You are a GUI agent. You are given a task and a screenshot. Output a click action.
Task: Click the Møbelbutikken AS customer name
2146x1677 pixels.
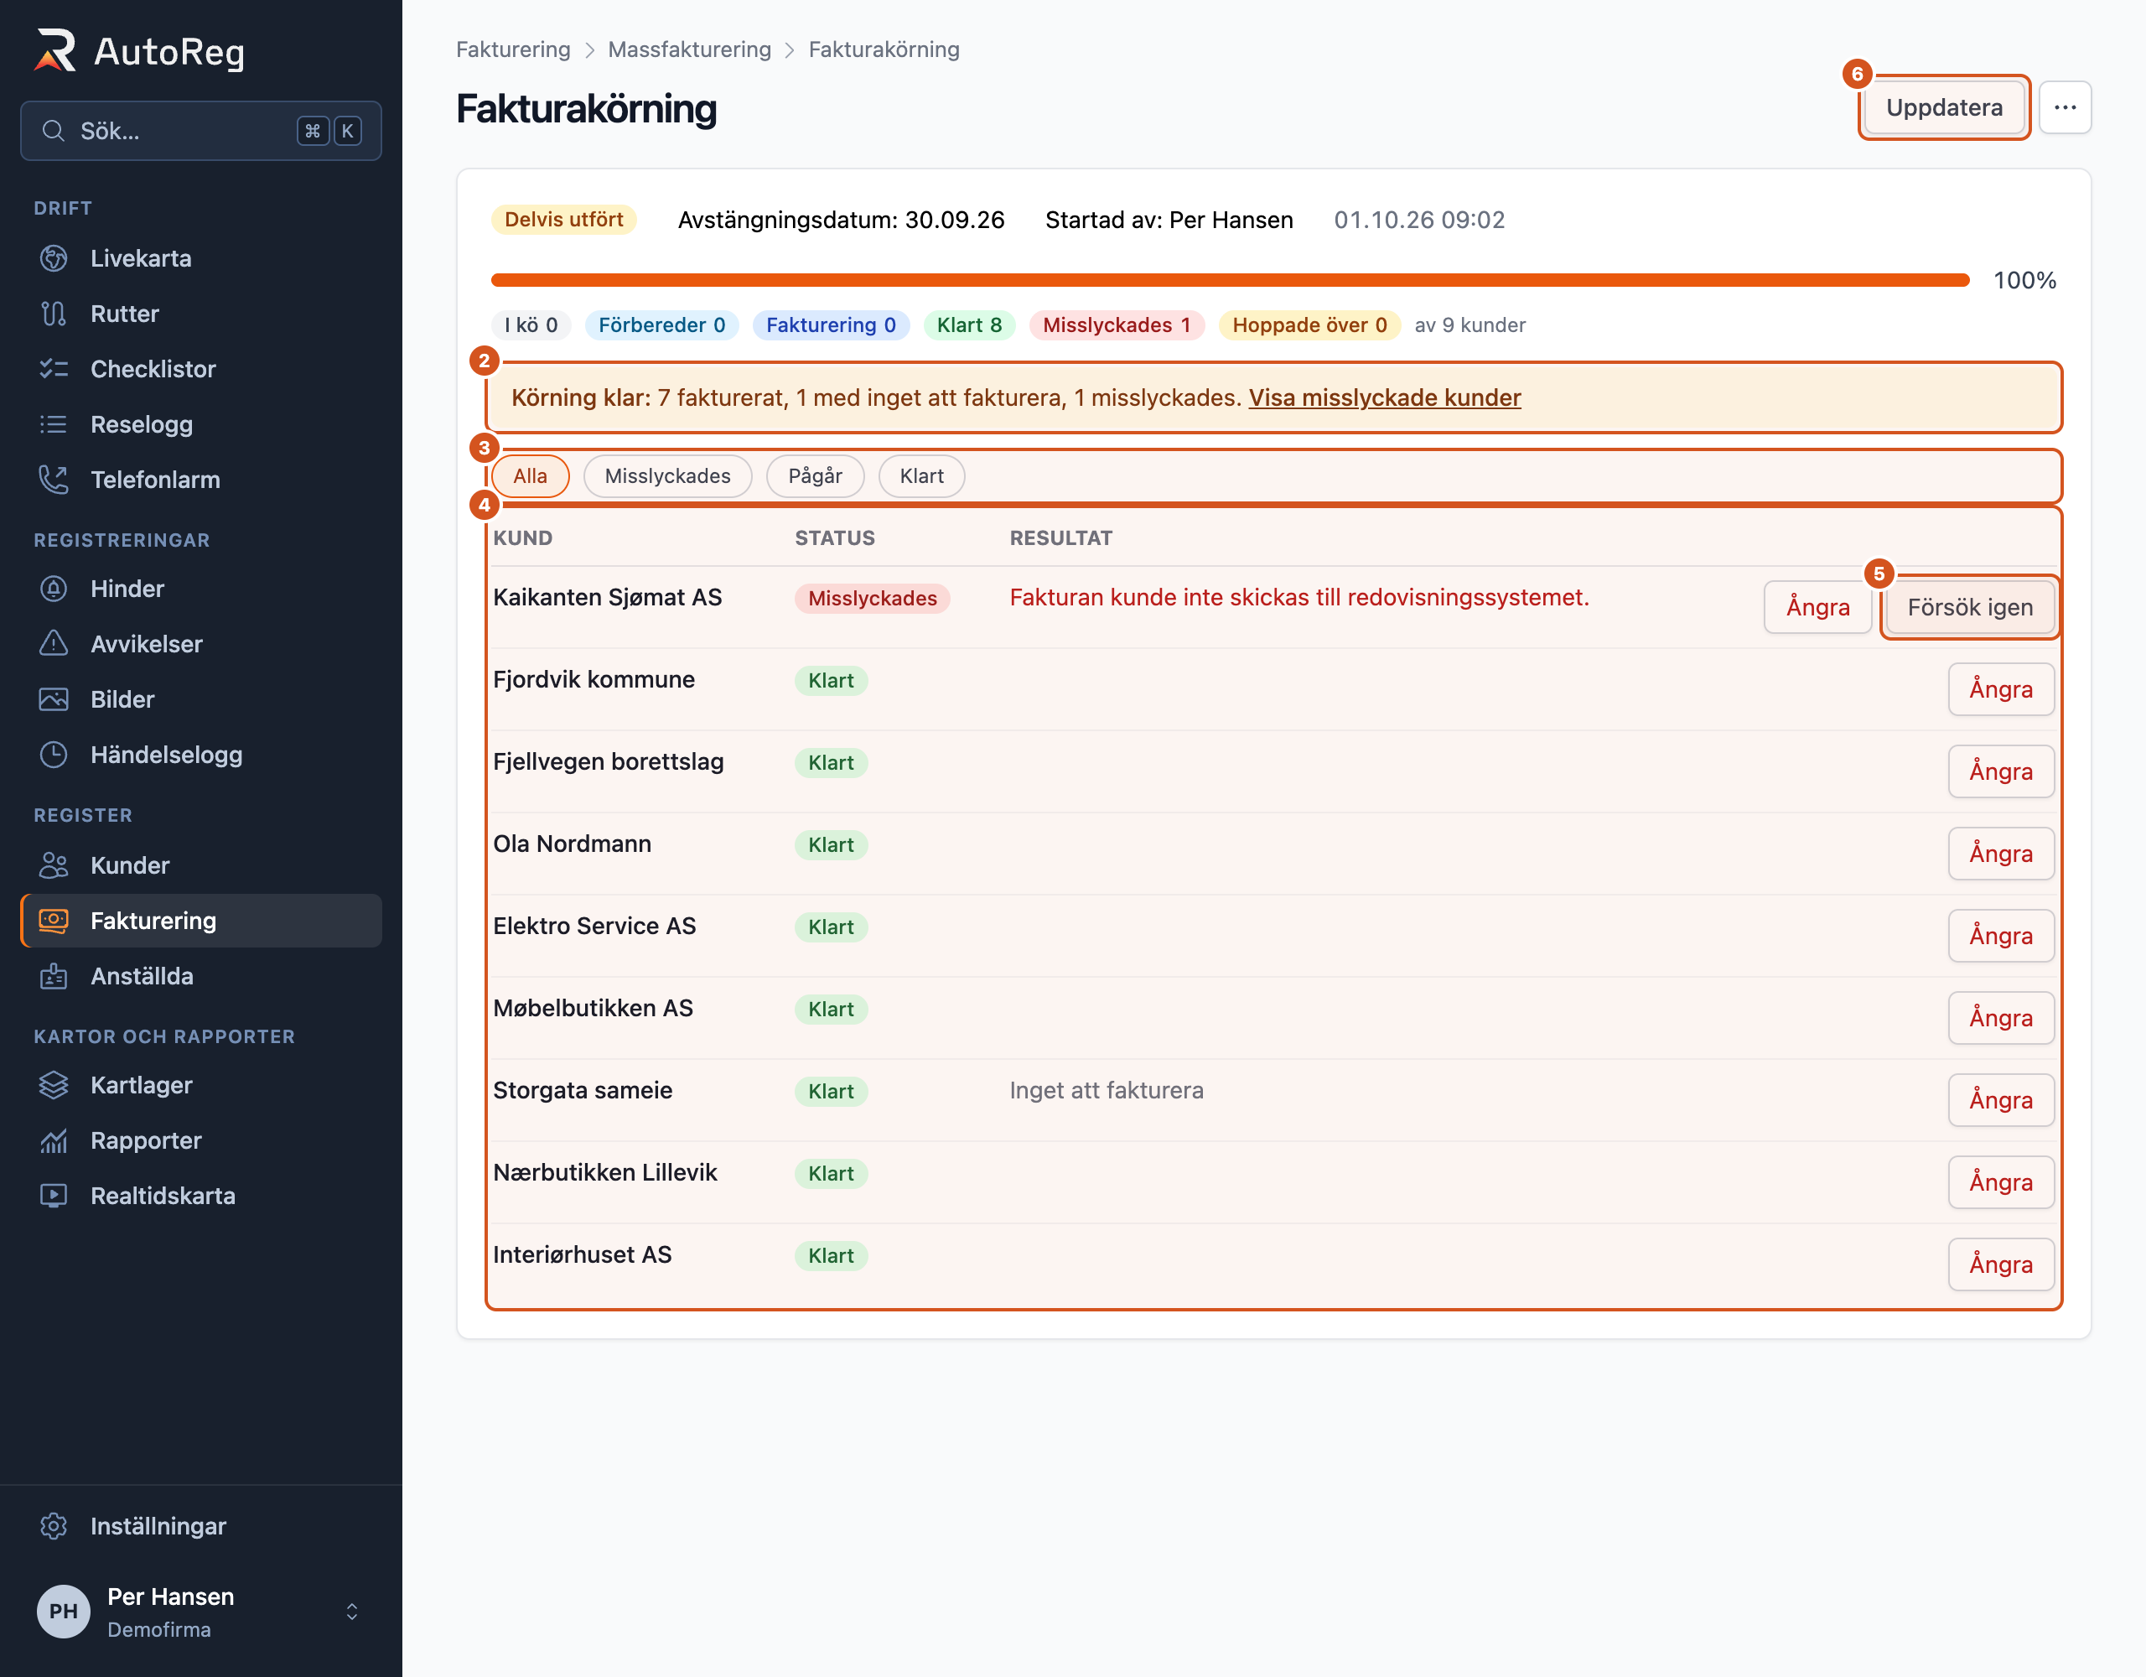pyautogui.click(x=593, y=1008)
